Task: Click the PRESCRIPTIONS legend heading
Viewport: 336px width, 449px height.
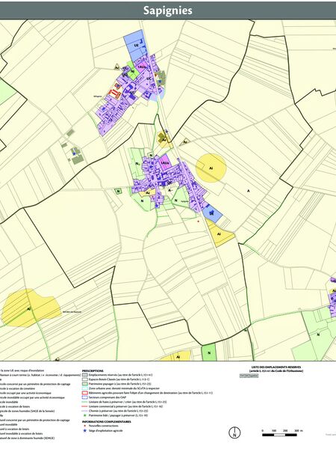Action: [x=93, y=370]
